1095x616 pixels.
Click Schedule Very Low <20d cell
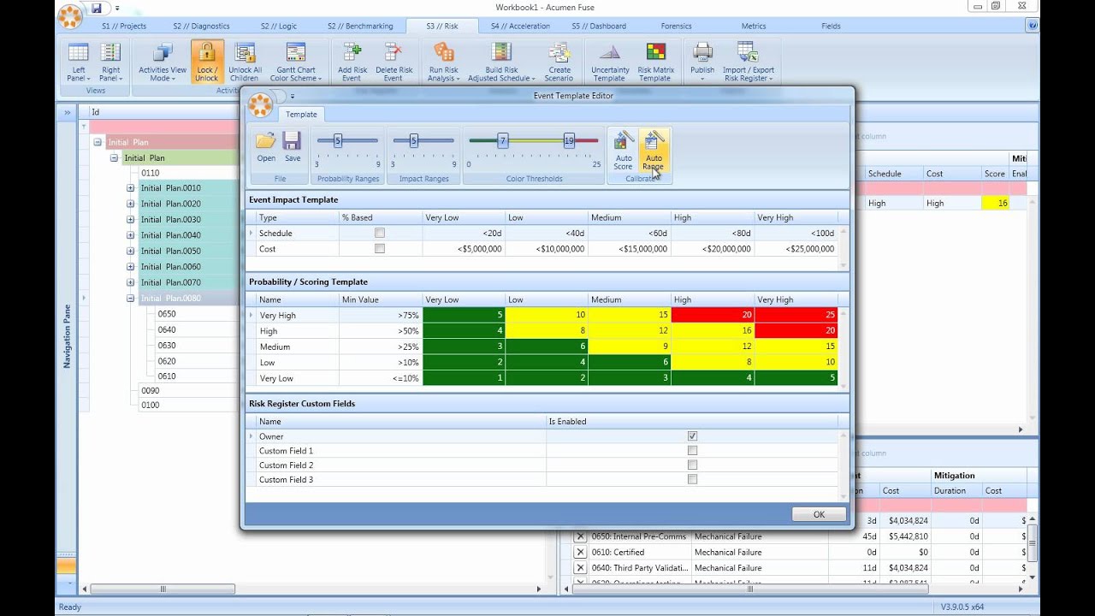coord(463,233)
